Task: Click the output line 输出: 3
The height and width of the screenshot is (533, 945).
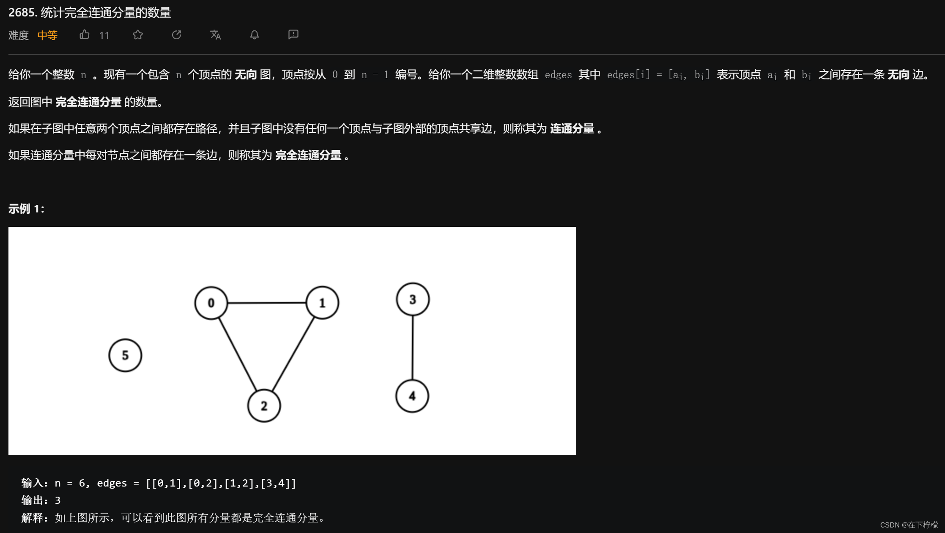Action: click(x=41, y=500)
